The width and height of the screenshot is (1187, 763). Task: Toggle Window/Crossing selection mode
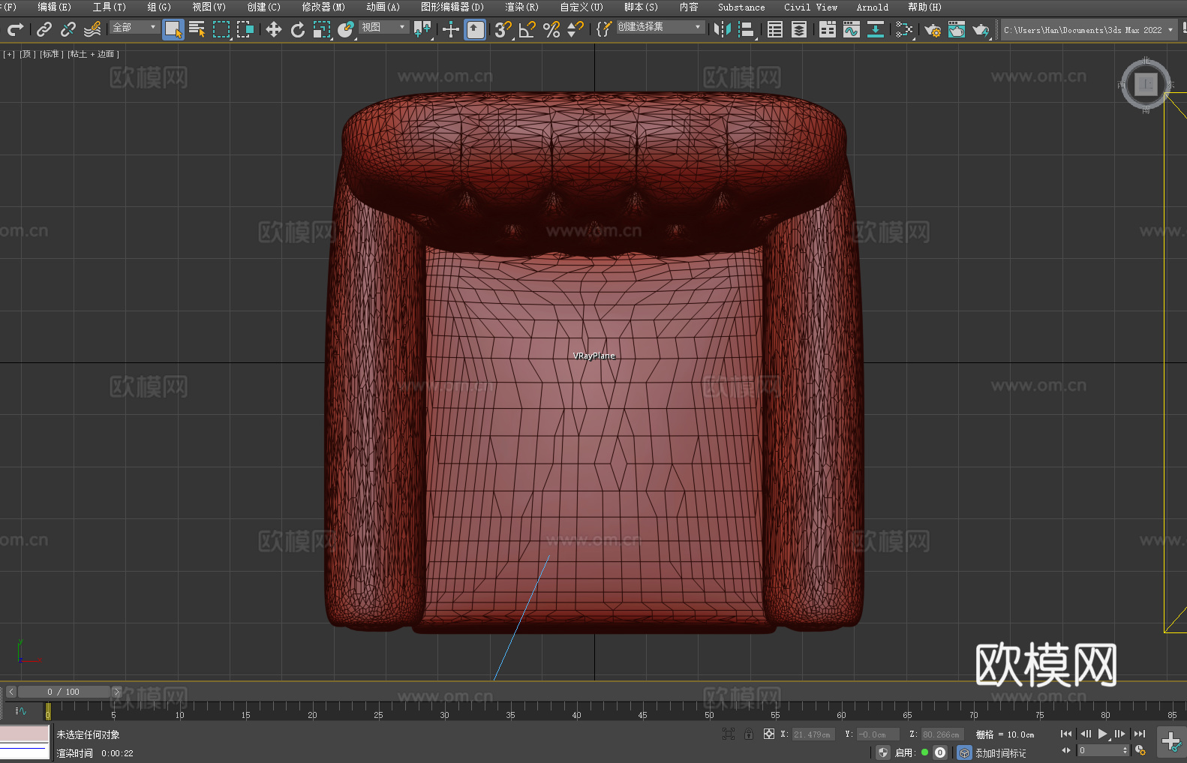click(245, 29)
